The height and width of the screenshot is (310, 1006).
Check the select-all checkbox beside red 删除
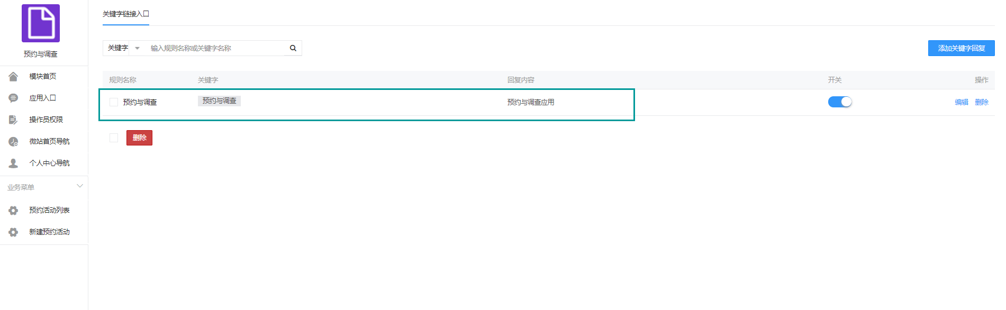click(x=114, y=138)
